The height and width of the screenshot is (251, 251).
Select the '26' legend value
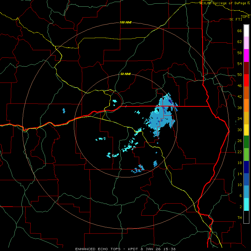coord(240,141)
